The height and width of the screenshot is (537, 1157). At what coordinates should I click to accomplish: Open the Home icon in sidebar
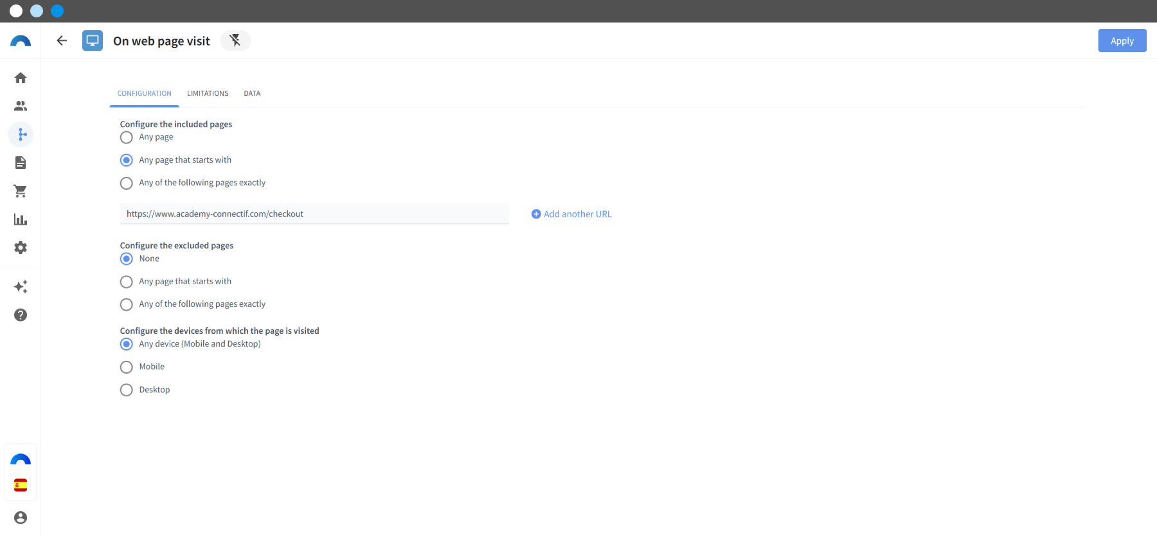[x=21, y=78]
